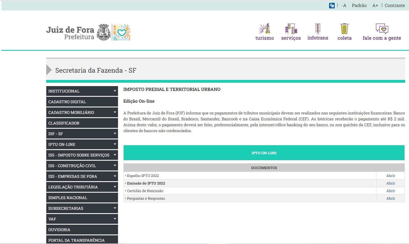Select the SIMPLES NACIONAL menu item
This screenshot has height=244, width=409.
click(x=68, y=198)
